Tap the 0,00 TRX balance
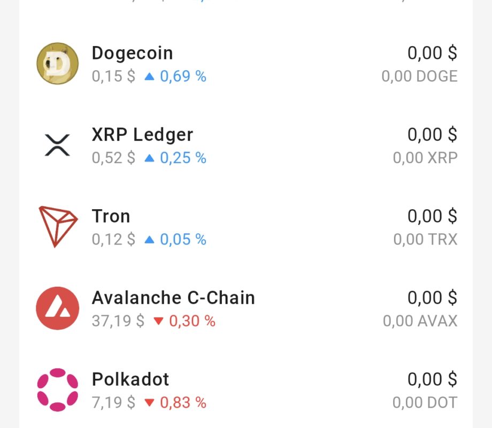Image resolution: width=492 pixels, height=428 pixels. (426, 239)
